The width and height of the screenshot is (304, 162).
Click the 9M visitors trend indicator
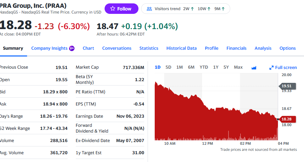(220, 9)
